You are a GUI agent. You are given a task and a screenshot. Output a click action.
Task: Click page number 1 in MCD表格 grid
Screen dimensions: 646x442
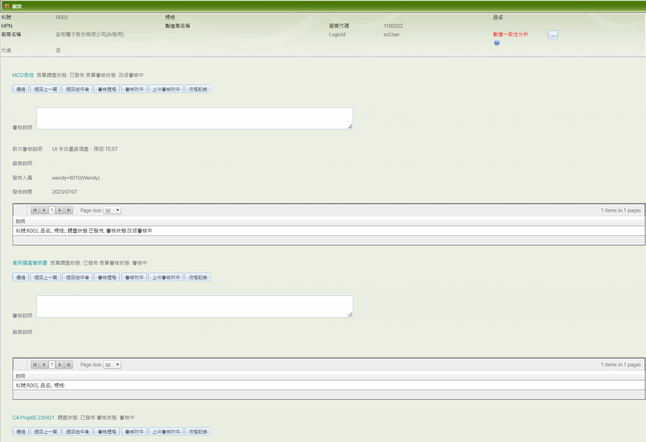(52, 210)
